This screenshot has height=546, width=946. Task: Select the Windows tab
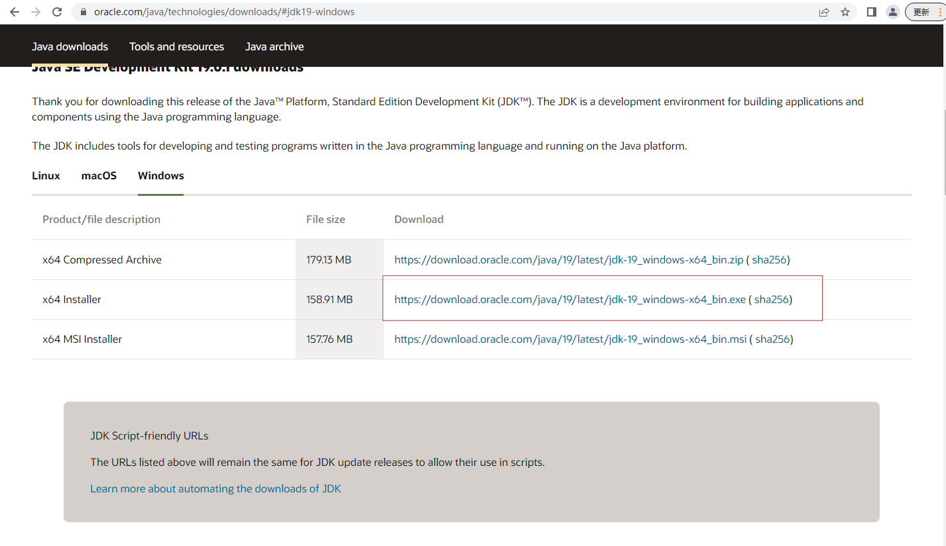[x=161, y=175]
